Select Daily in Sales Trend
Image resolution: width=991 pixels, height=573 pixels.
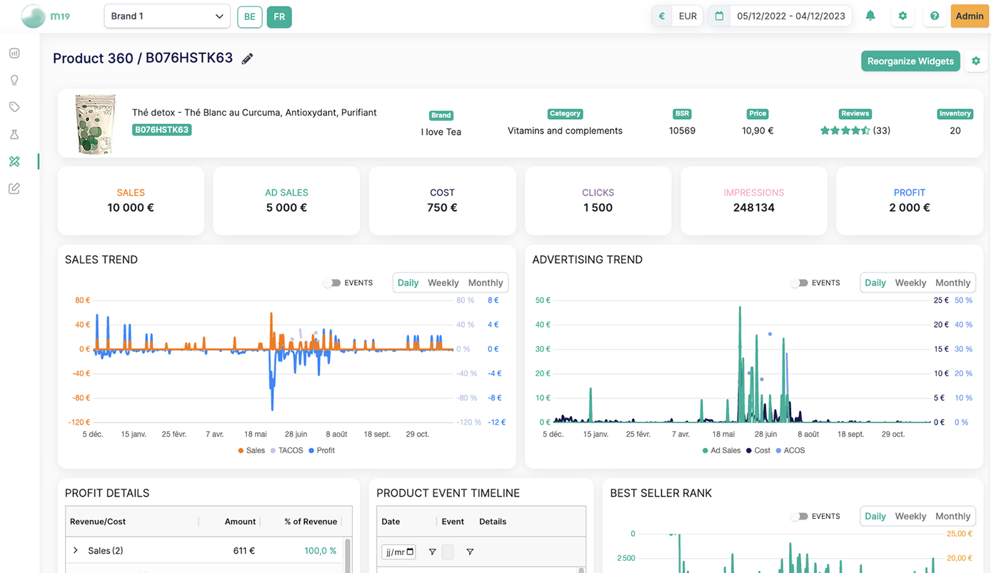pos(408,283)
